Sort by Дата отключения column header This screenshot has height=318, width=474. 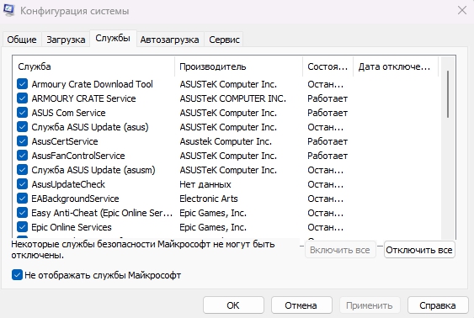[396, 66]
